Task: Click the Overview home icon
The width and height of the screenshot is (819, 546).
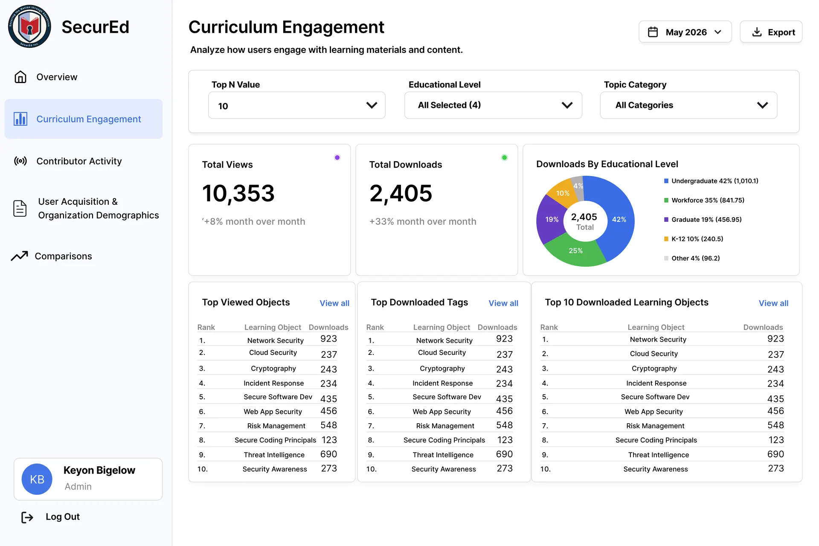Action: click(20, 77)
